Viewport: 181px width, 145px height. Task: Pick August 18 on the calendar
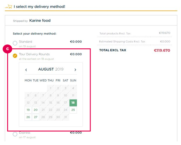(73, 103)
